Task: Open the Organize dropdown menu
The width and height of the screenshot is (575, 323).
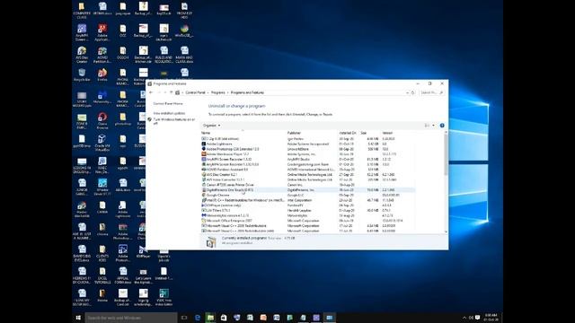Action: [x=212, y=126]
